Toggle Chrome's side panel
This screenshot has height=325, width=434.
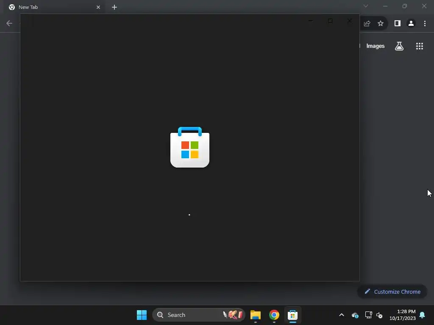click(x=398, y=24)
